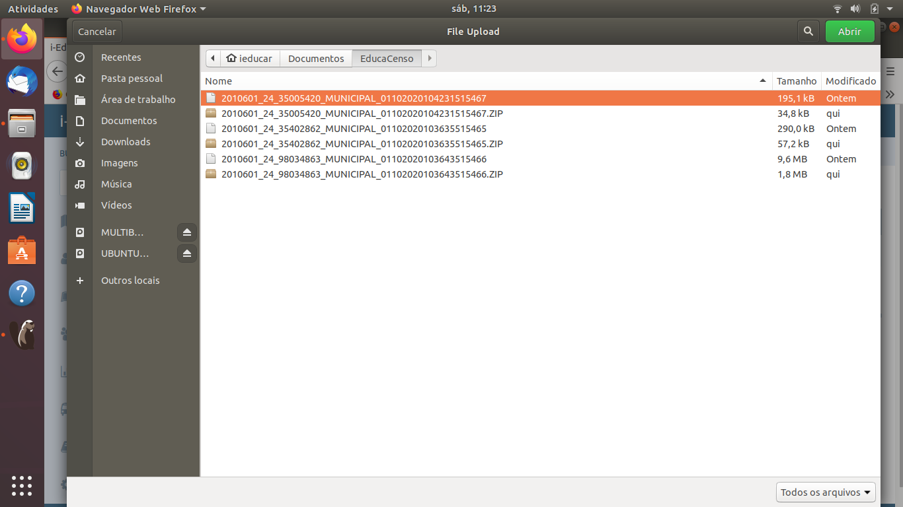Open Música in the sidebar

pos(116,184)
